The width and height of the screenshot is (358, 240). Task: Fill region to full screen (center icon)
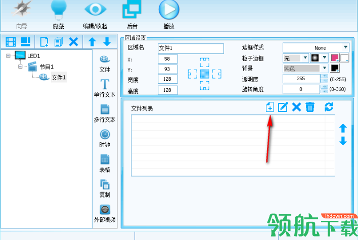tap(205, 74)
